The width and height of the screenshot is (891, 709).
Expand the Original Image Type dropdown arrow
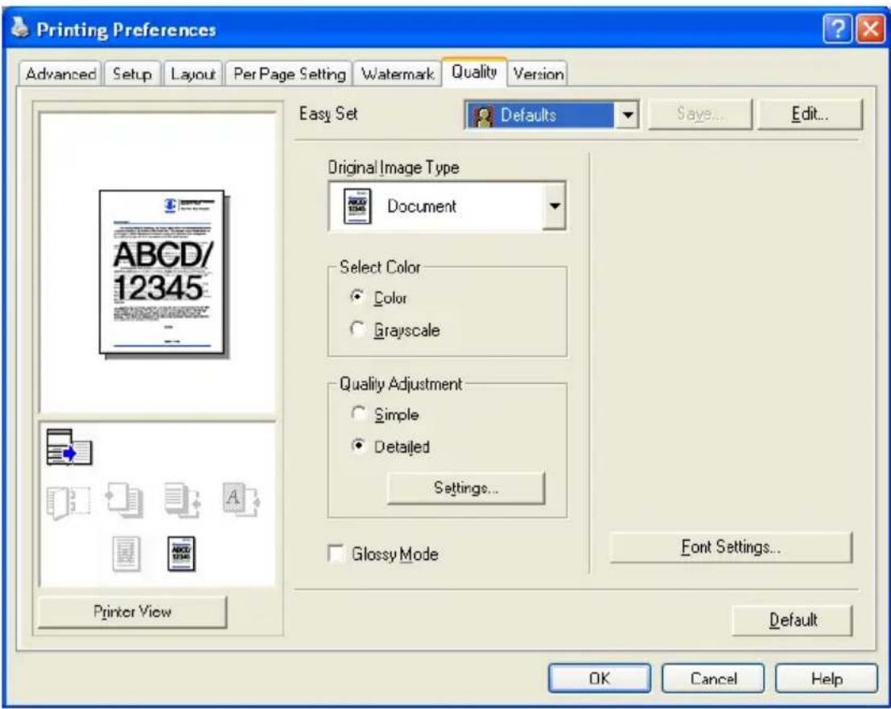[x=554, y=206]
